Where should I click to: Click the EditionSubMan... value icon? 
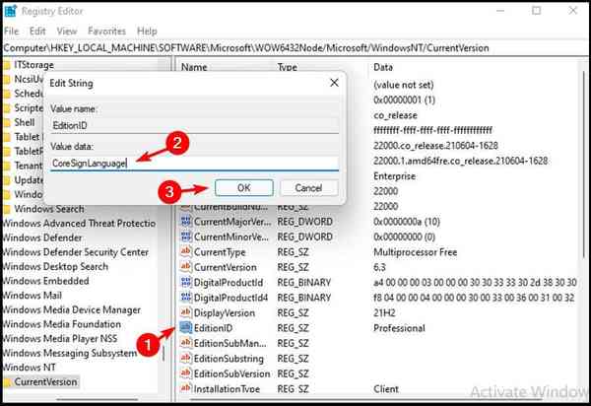click(x=186, y=343)
